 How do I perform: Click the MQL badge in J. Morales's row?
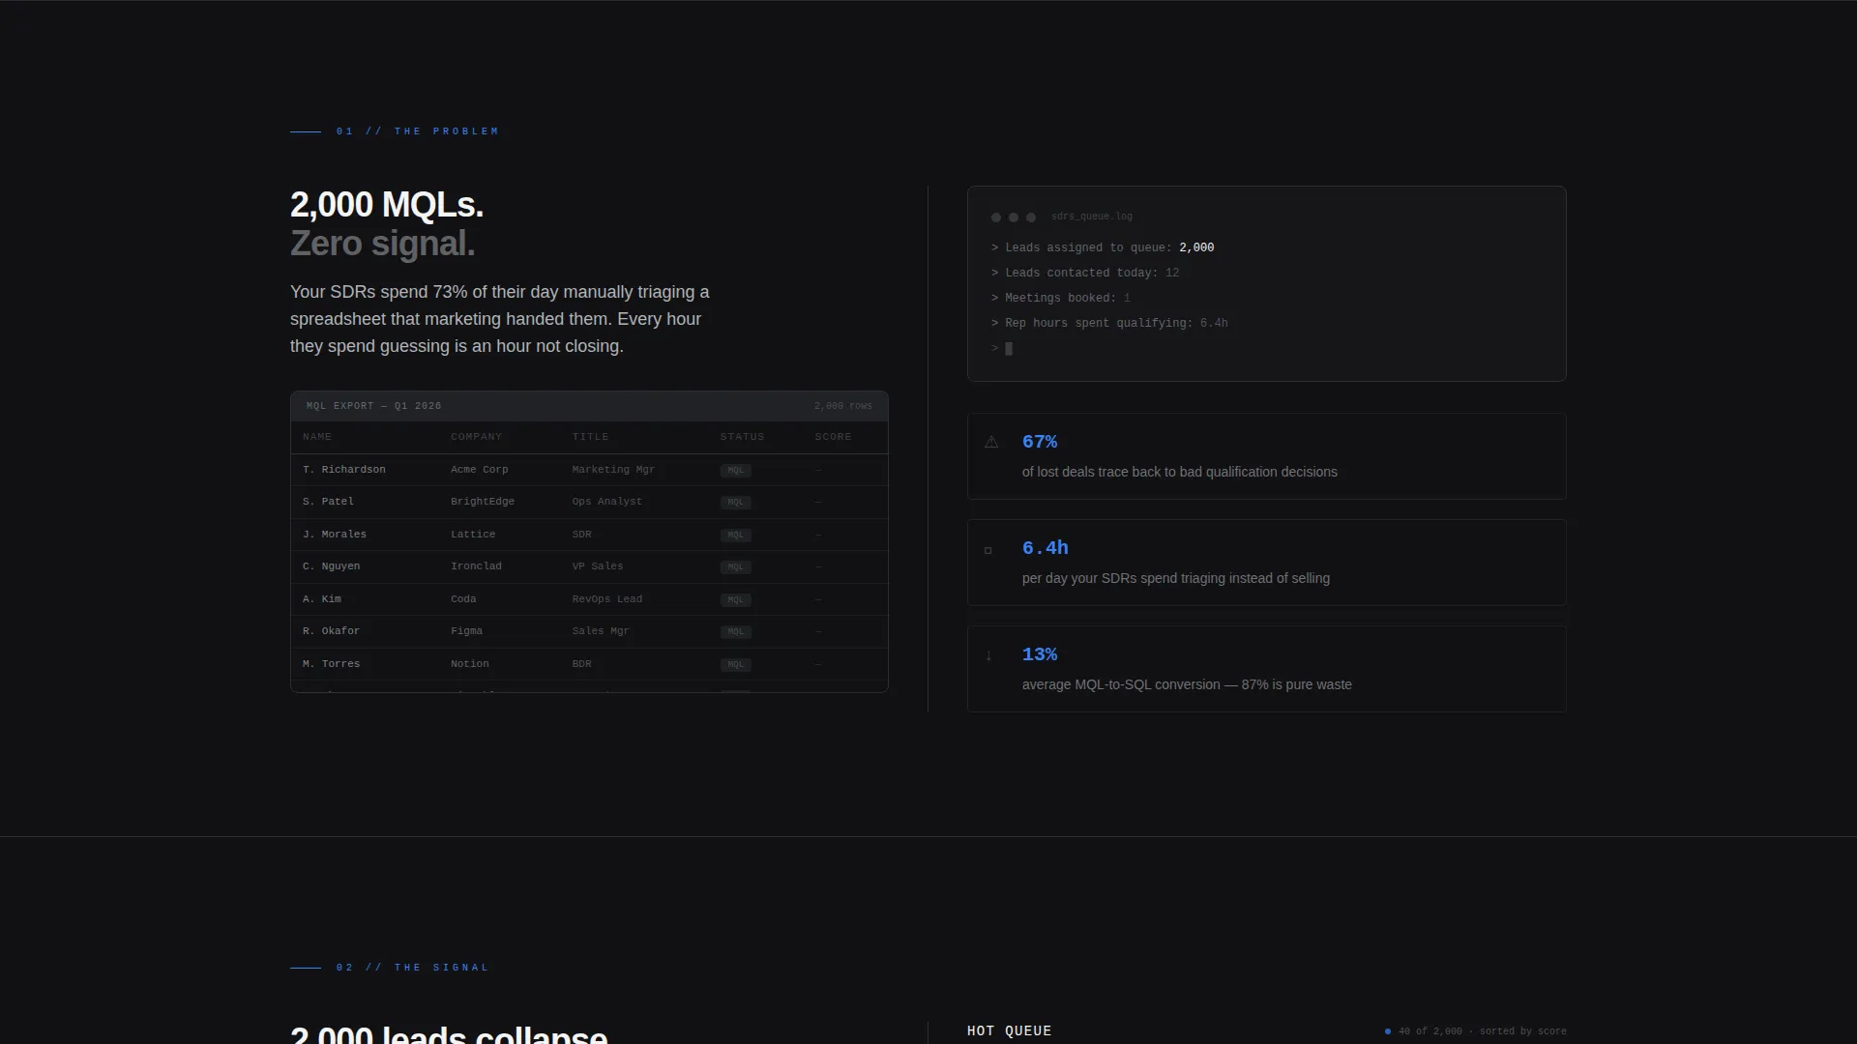coord(736,536)
